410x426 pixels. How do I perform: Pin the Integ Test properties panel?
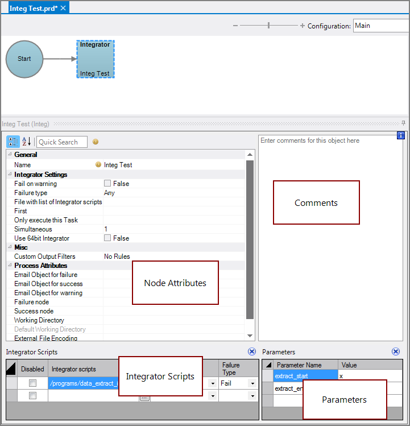(x=404, y=123)
